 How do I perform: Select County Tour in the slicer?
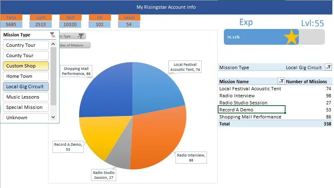click(x=26, y=55)
